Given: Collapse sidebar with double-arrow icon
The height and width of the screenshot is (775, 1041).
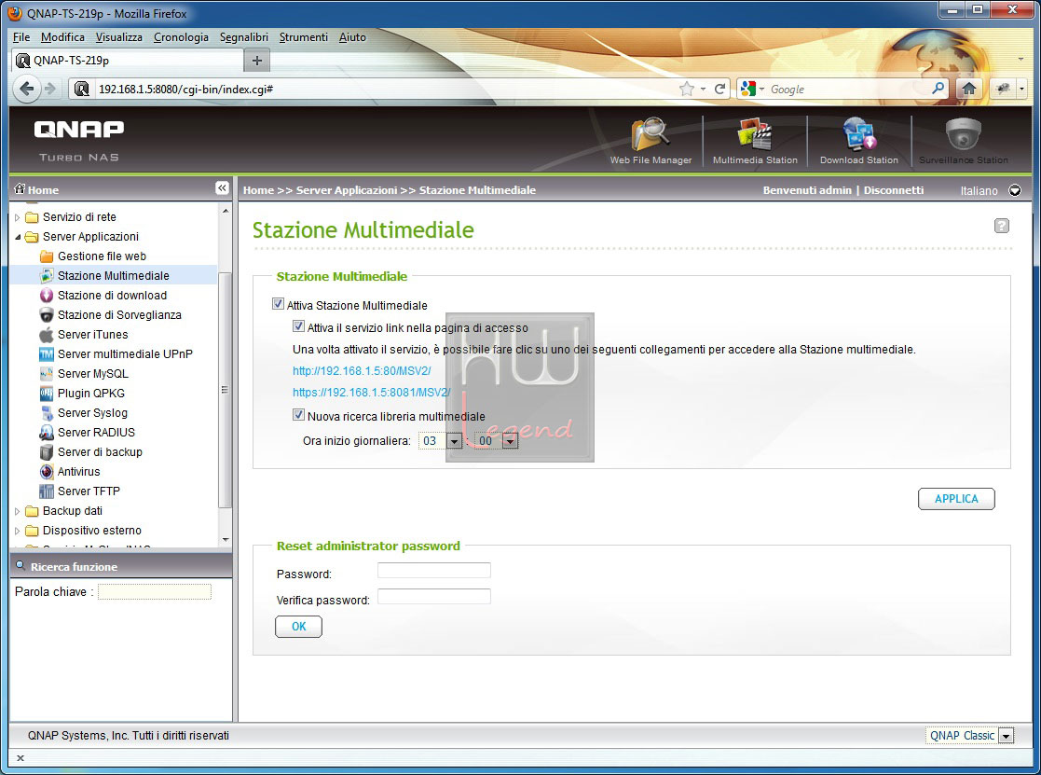Looking at the screenshot, I should point(223,188).
